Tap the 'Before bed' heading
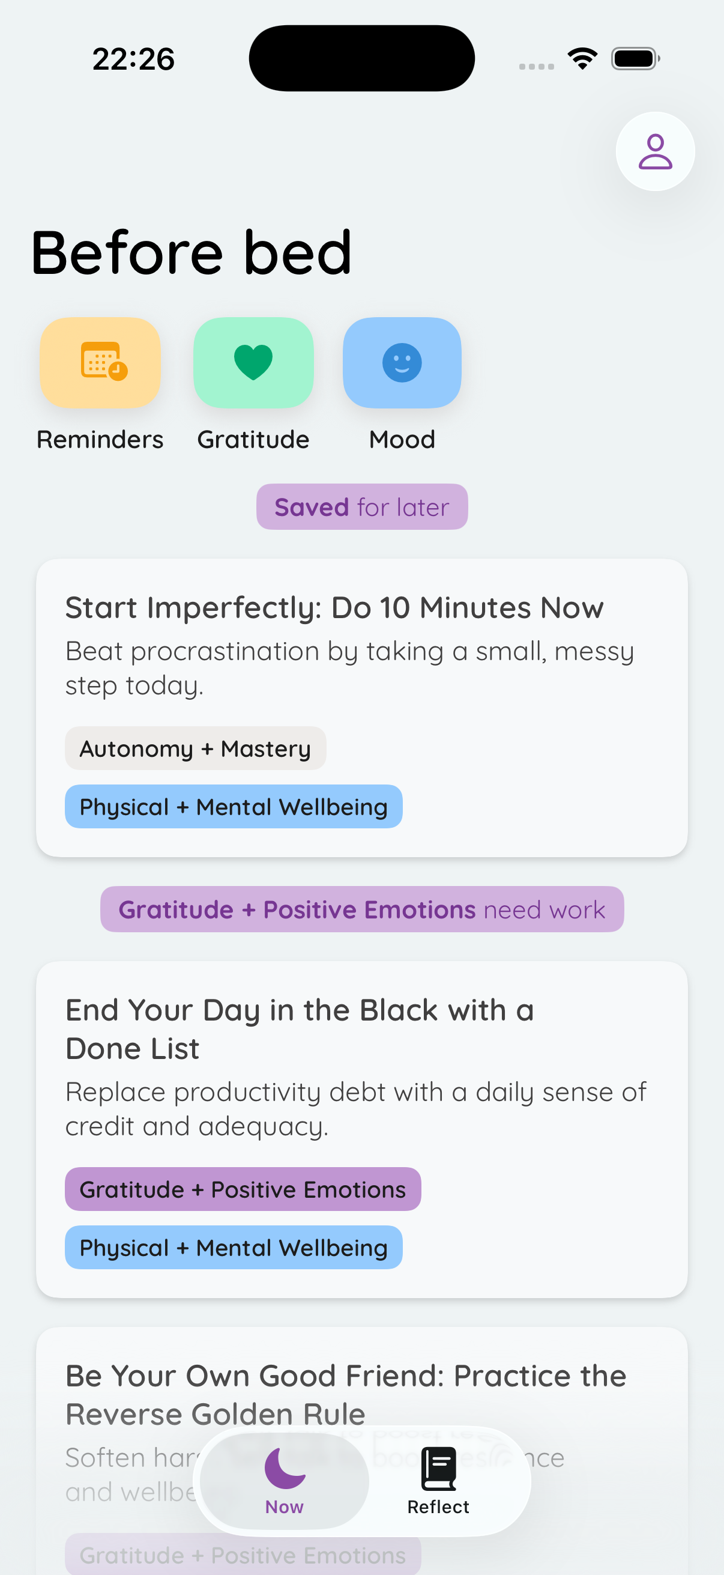The height and width of the screenshot is (1575, 724). [x=192, y=252]
